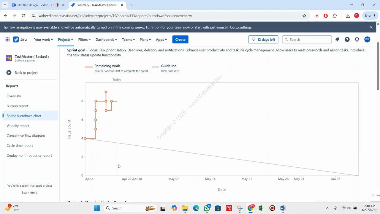Open Jira settings gear icon
Screen dimensions: 380x214
tap(357, 40)
